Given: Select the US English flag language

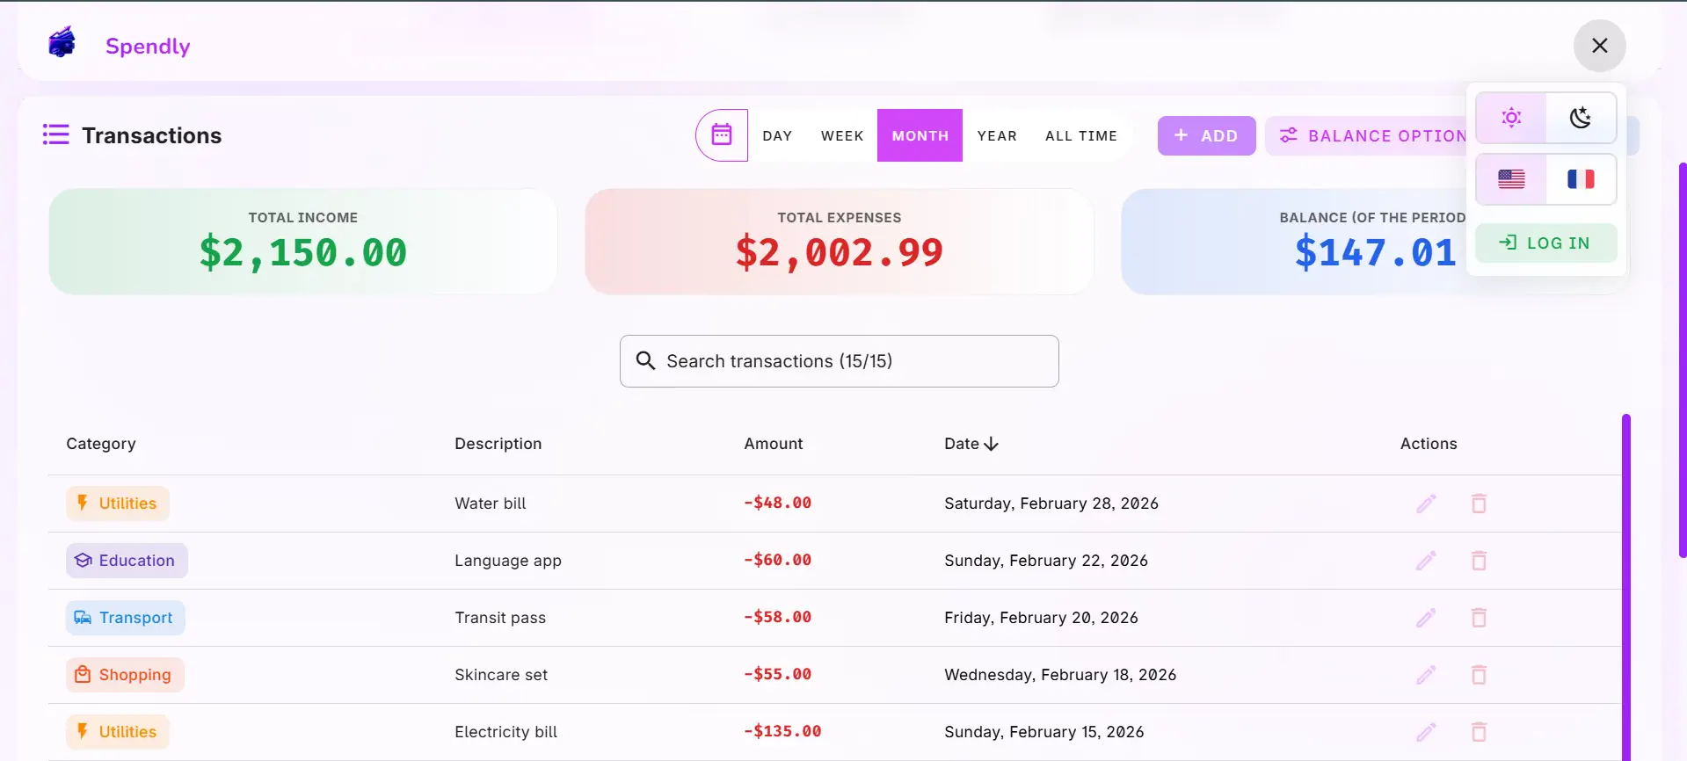Looking at the screenshot, I should tap(1511, 179).
